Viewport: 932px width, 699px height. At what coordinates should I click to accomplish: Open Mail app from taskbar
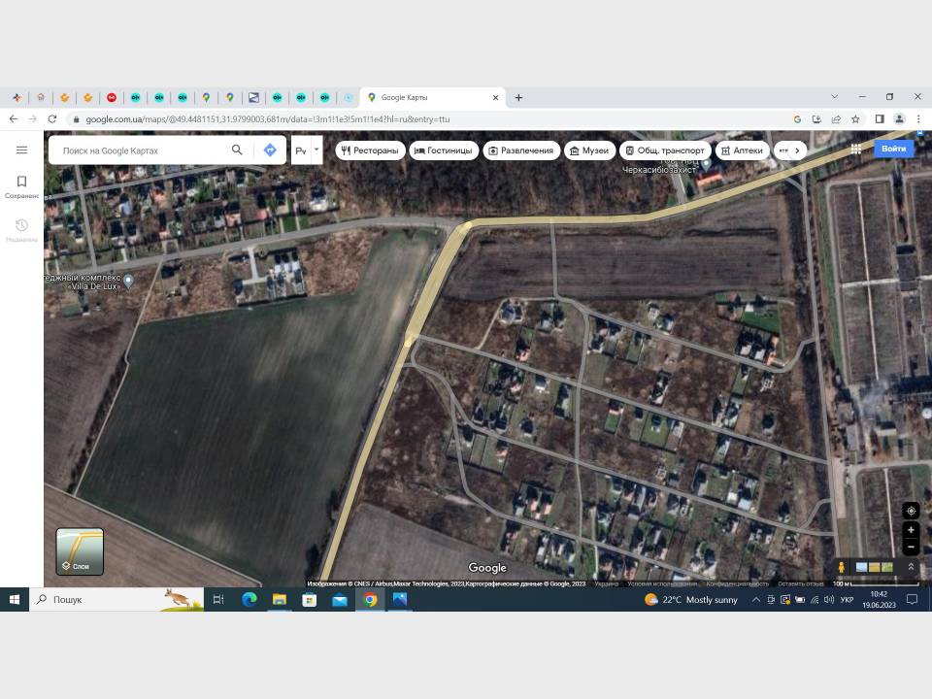340,599
